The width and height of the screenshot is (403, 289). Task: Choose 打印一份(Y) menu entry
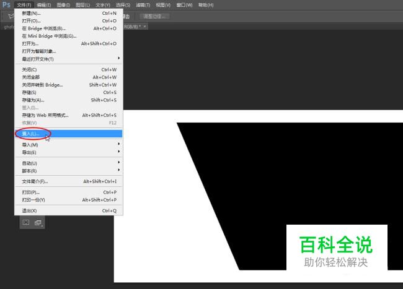pos(69,200)
